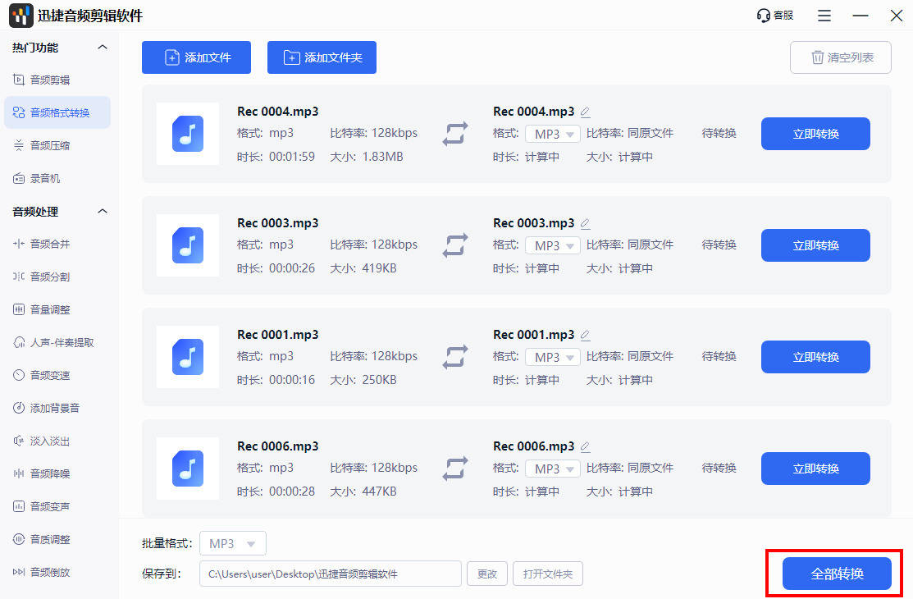Screen dimensions: 913x599
Task: Click the music note thumbnail of Rec 0006.mp3
Action: pos(188,469)
